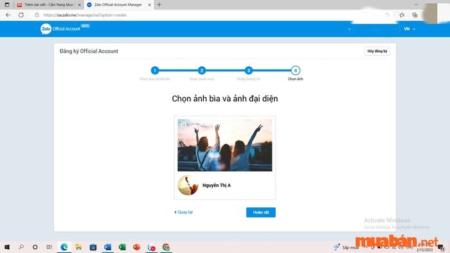Switch to the Thêm bài viết tab

[48, 5]
